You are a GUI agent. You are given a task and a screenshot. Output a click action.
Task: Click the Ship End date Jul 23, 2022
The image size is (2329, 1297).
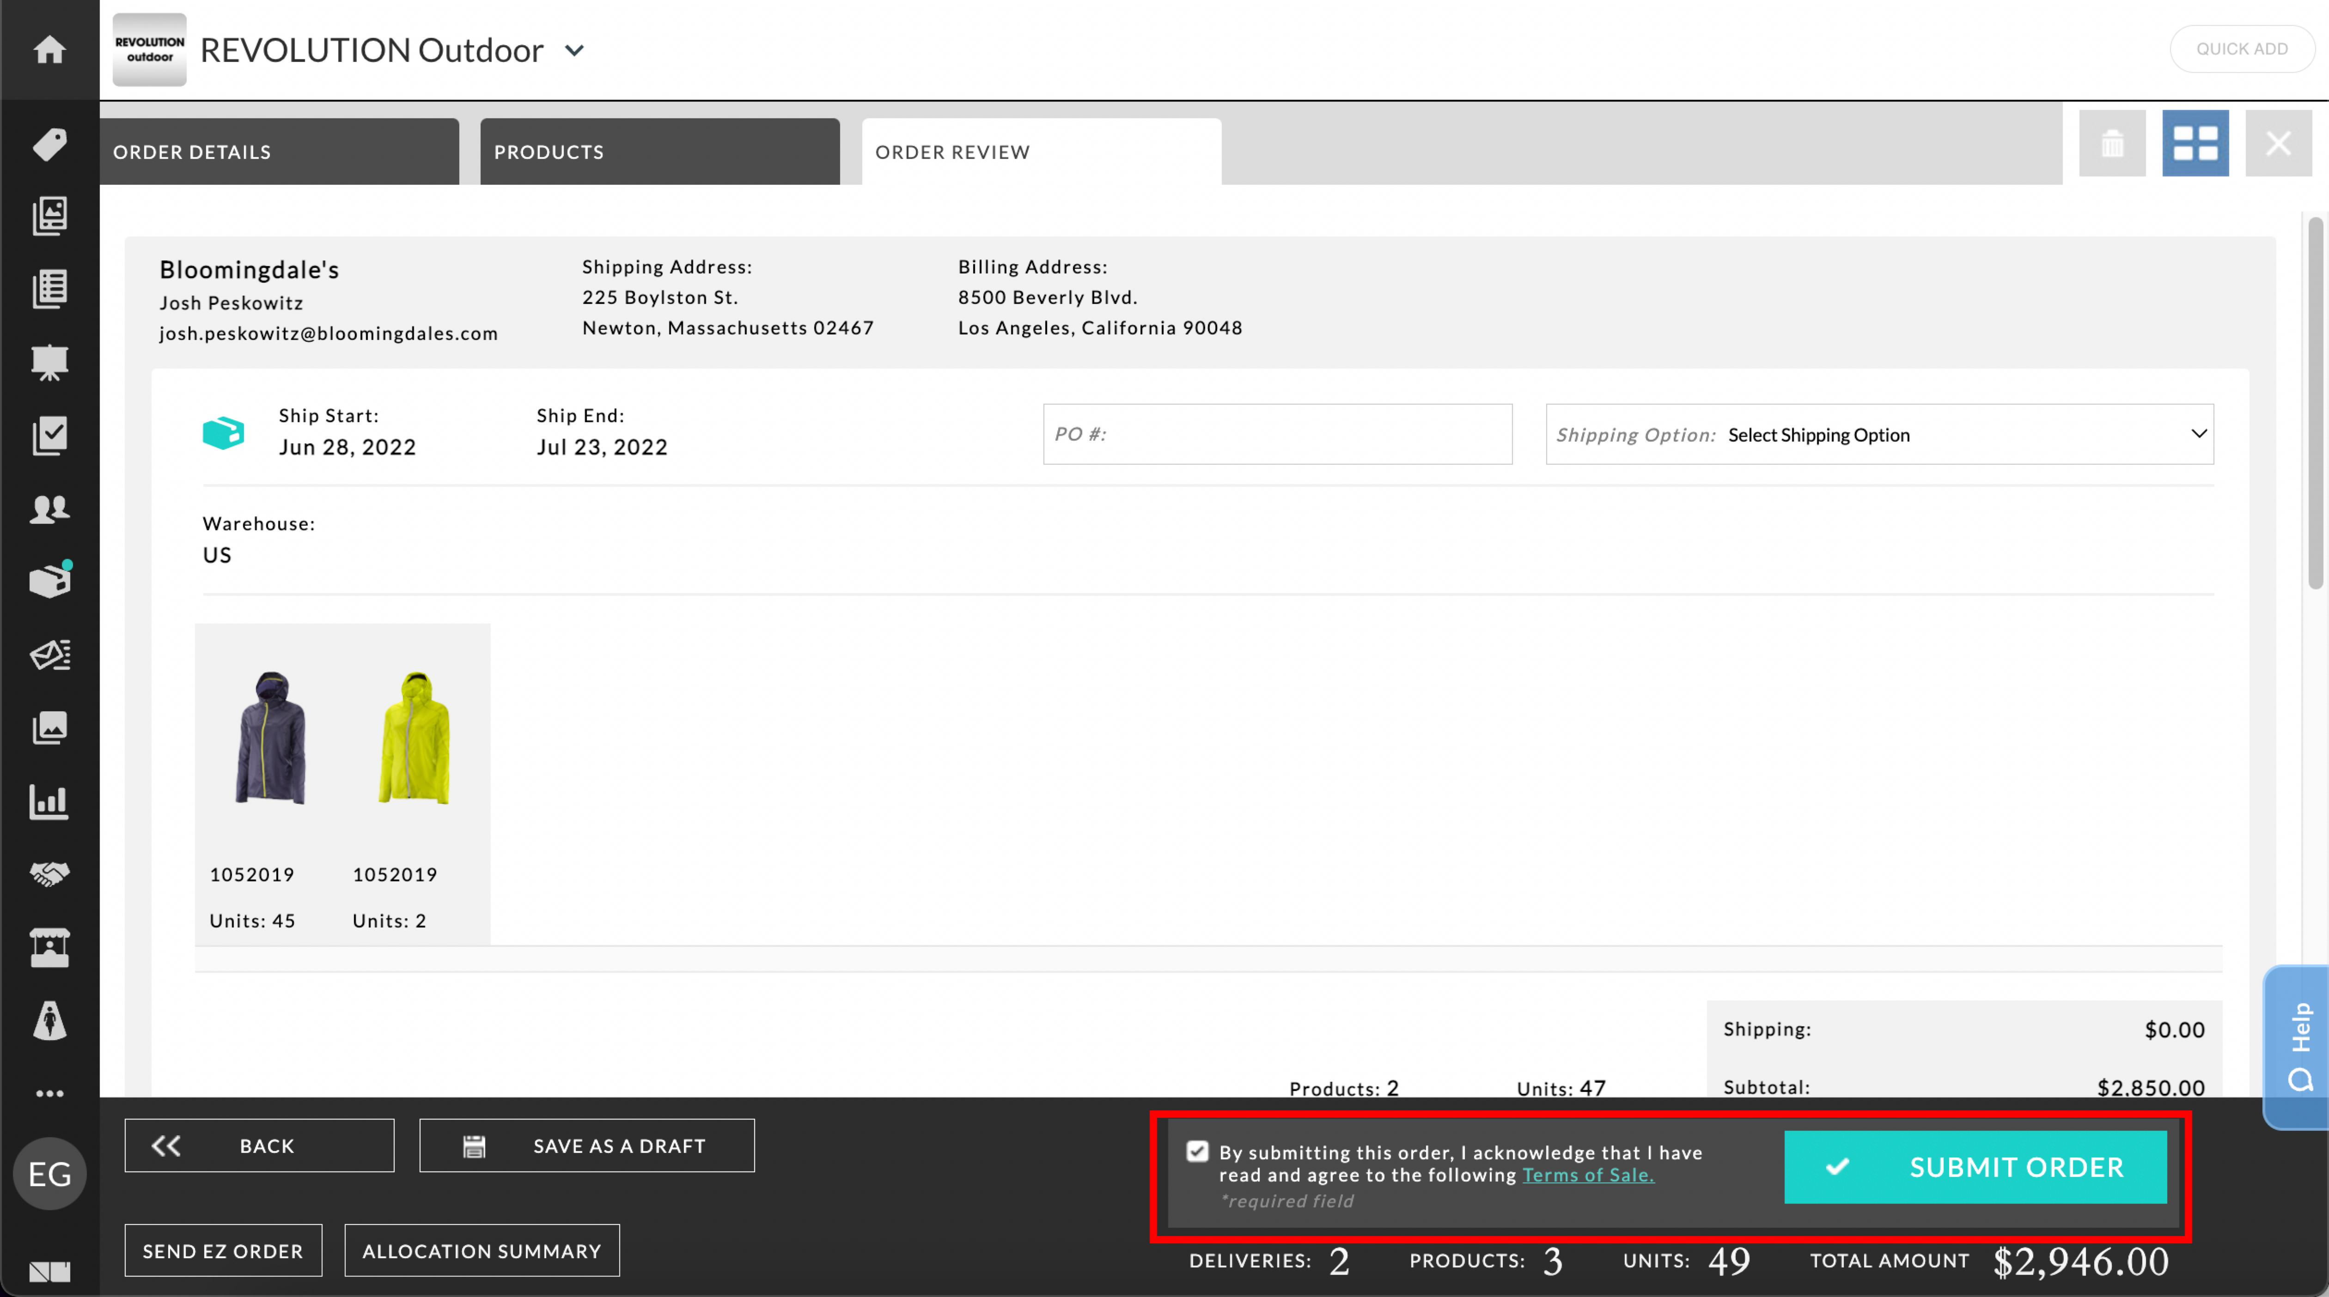click(x=602, y=448)
